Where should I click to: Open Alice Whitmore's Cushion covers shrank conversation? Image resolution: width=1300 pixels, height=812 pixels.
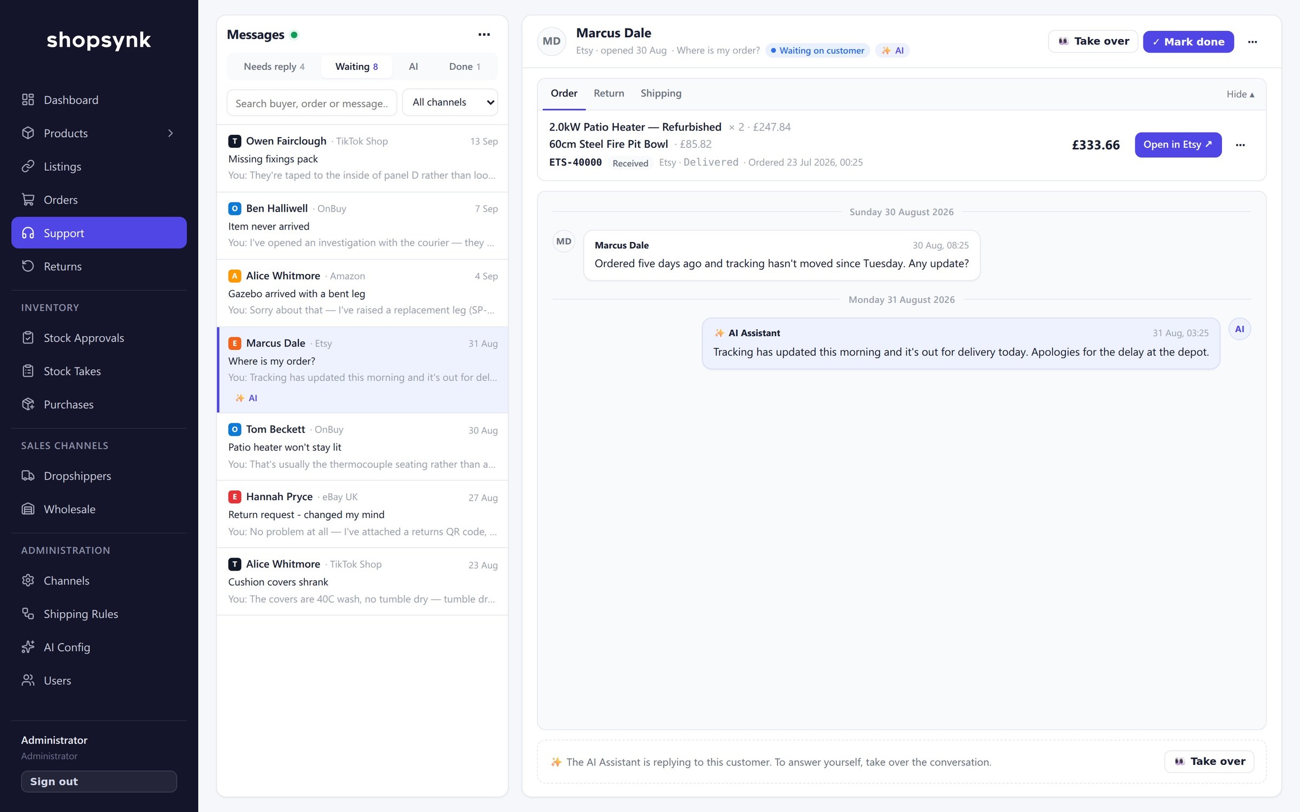362,581
